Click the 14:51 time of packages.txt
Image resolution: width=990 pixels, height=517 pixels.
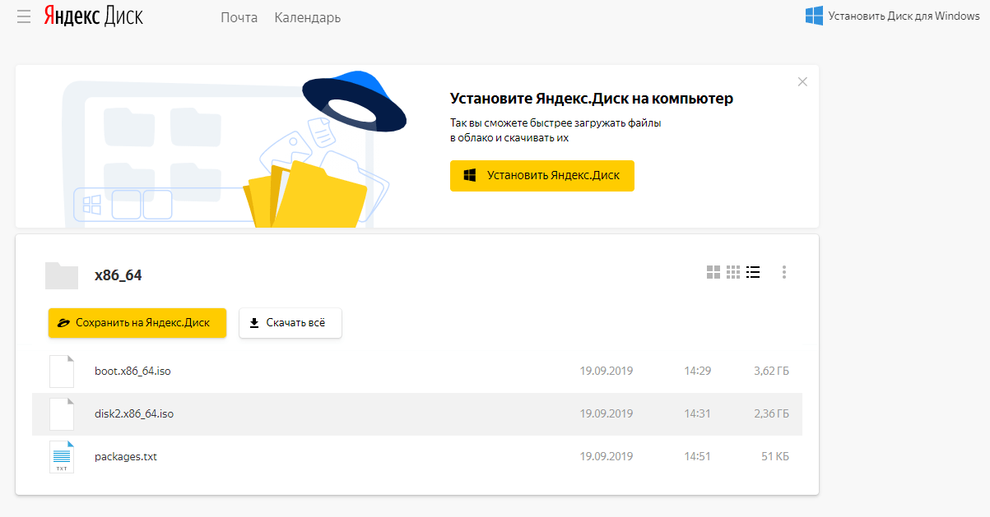click(x=698, y=457)
